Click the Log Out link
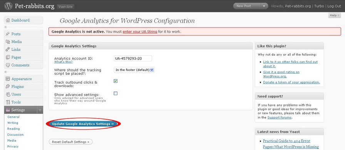This screenshot has height=150, width=345. pyautogui.click(x=334, y=6)
